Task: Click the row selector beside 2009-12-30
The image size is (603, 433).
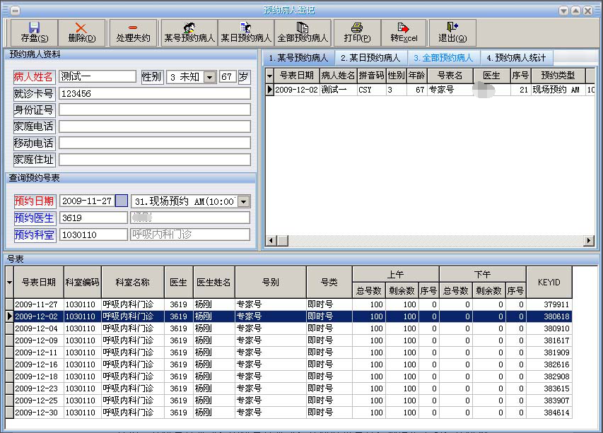Action: pos(10,413)
